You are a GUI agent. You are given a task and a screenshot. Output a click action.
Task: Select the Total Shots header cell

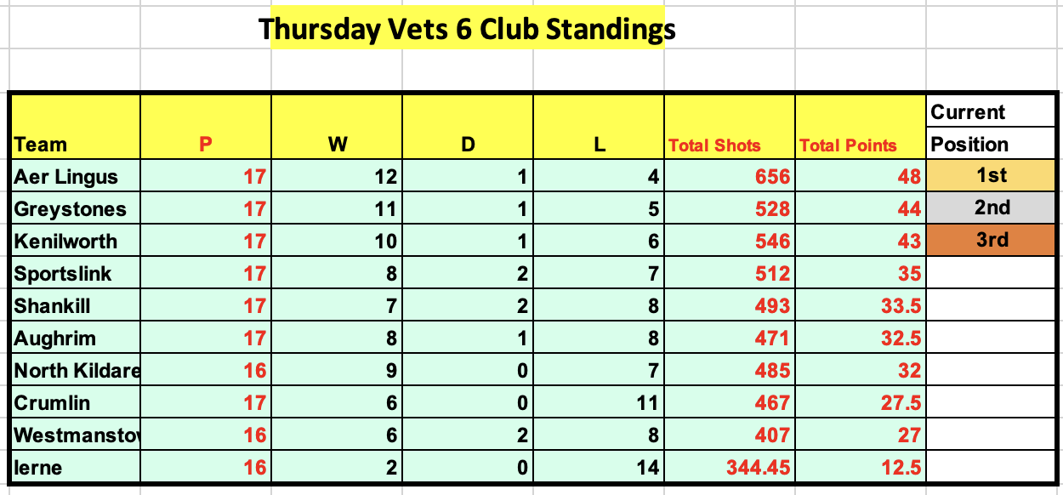729,128
